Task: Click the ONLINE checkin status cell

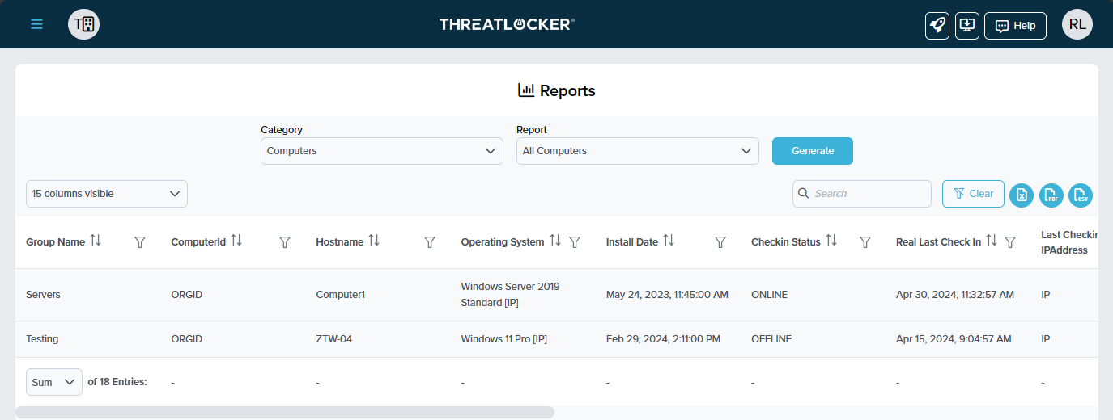Action: tap(769, 295)
